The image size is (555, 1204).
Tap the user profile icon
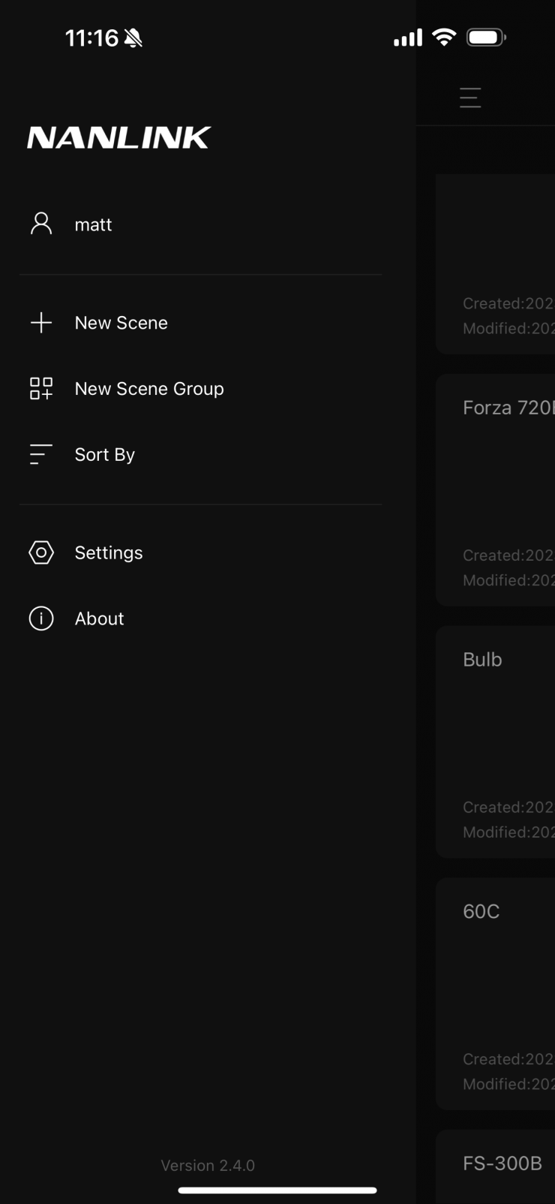pyautogui.click(x=41, y=224)
